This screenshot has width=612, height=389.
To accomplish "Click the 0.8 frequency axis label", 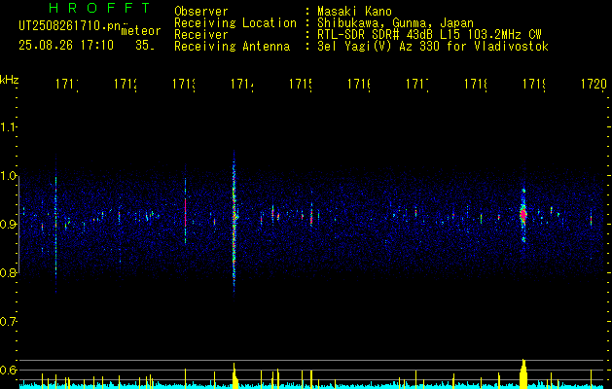I will tap(8, 272).
